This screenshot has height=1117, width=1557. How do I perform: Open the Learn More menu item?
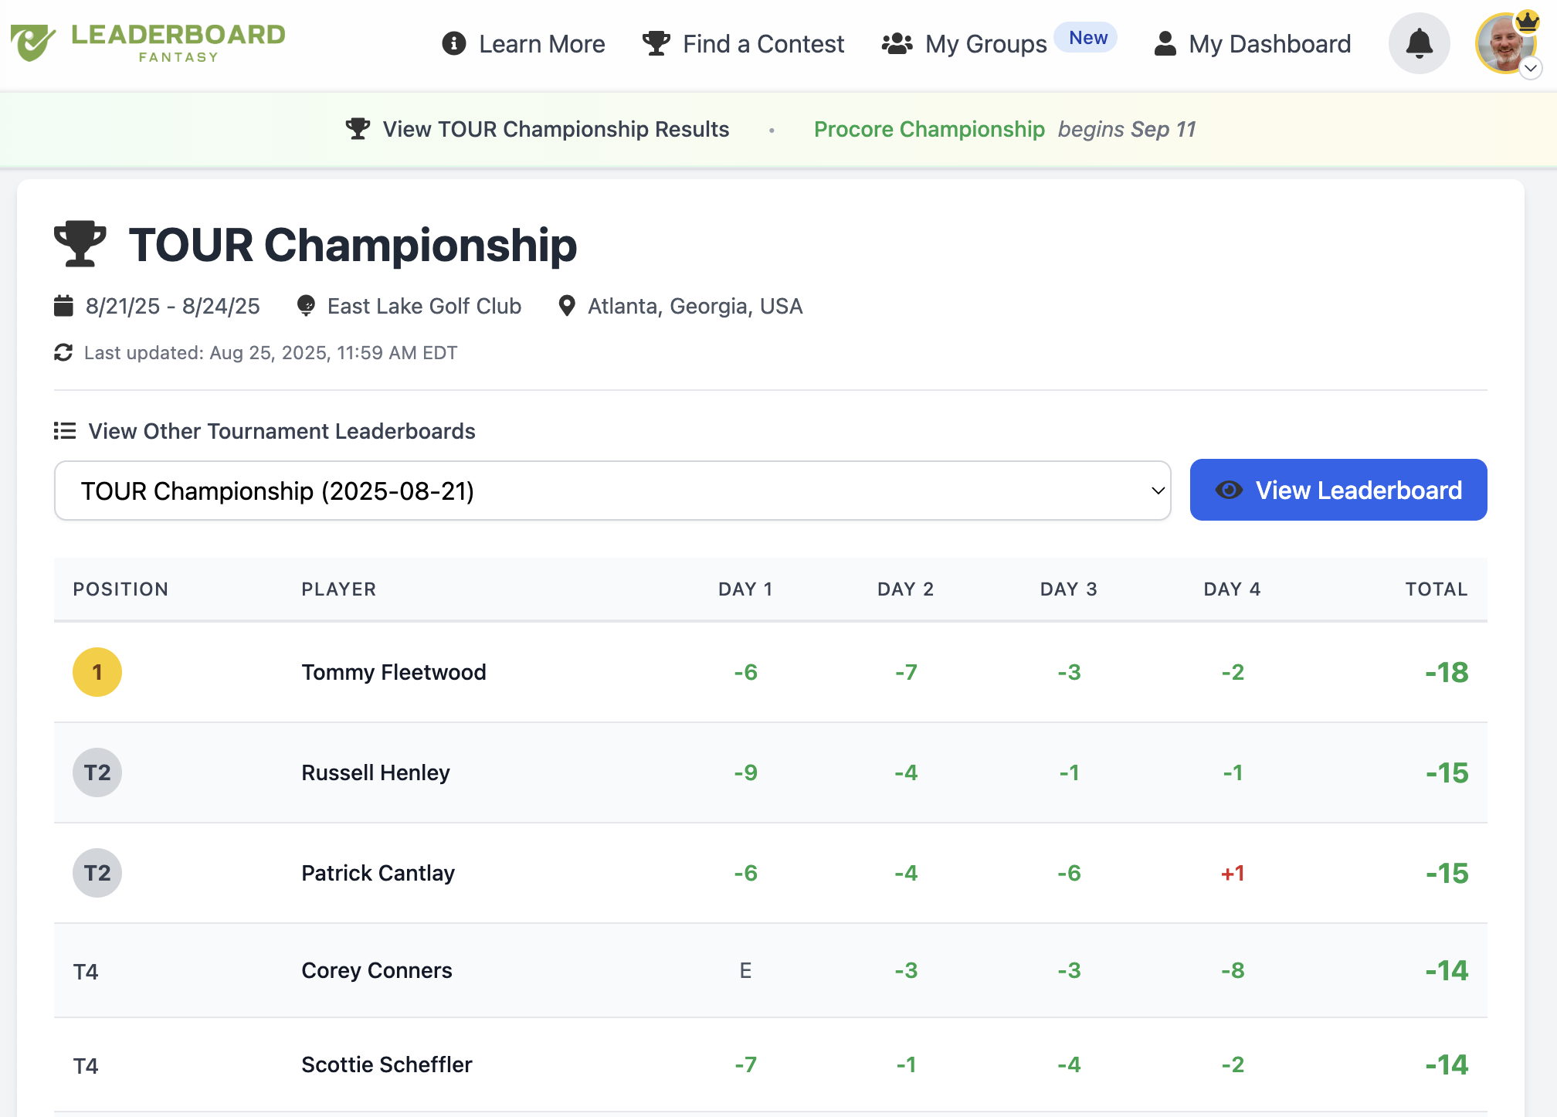click(x=542, y=44)
